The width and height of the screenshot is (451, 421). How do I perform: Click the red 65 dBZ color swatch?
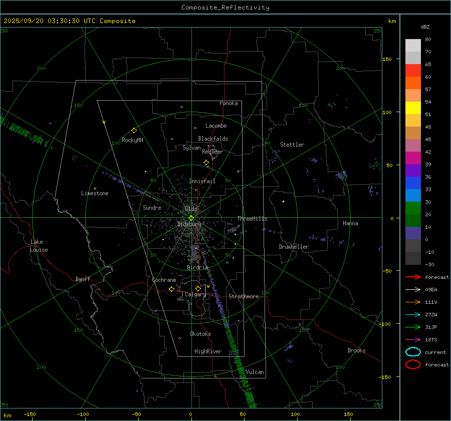413,70
